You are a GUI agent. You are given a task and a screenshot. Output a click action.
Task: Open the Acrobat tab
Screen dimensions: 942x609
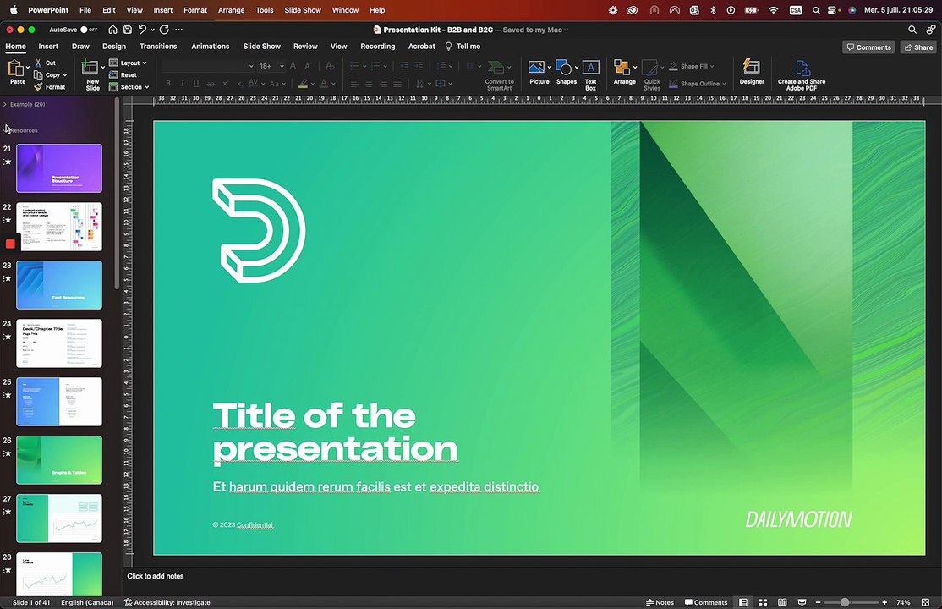[422, 47]
